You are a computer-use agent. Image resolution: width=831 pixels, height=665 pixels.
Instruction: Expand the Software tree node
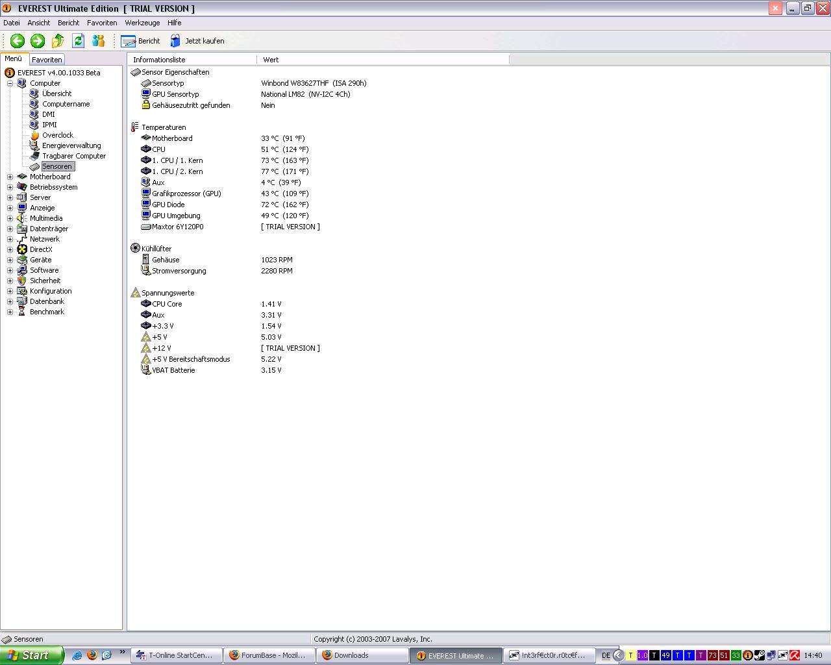click(10, 270)
